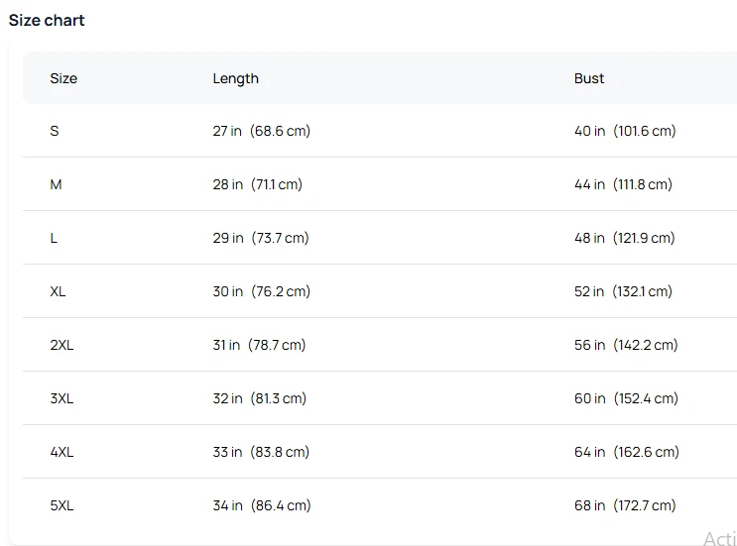Screen dimensions: 737x546
Task: Select the 4XL size row label
Action: tap(61, 452)
